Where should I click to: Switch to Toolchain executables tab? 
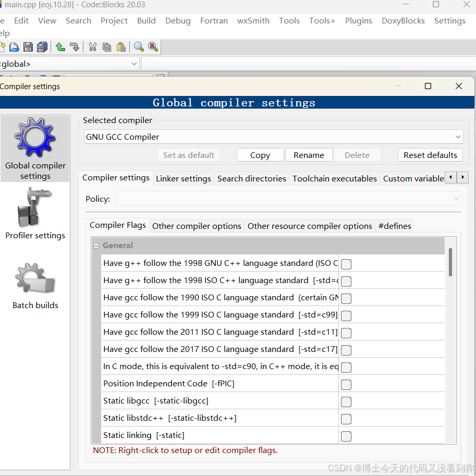click(335, 178)
